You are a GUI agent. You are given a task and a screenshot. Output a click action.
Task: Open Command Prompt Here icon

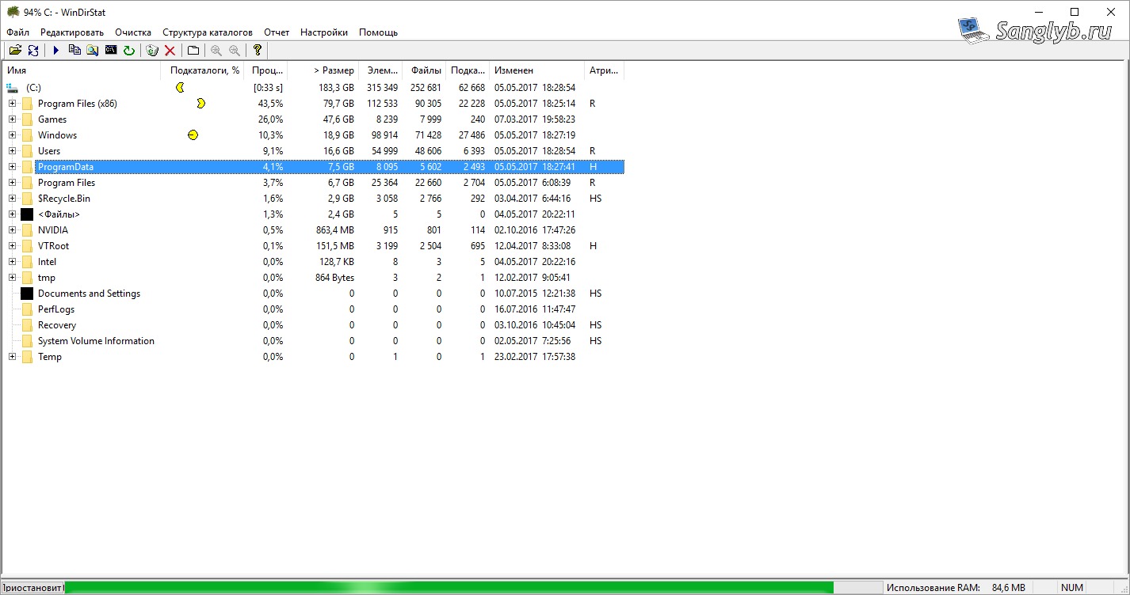(x=111, y=50)
